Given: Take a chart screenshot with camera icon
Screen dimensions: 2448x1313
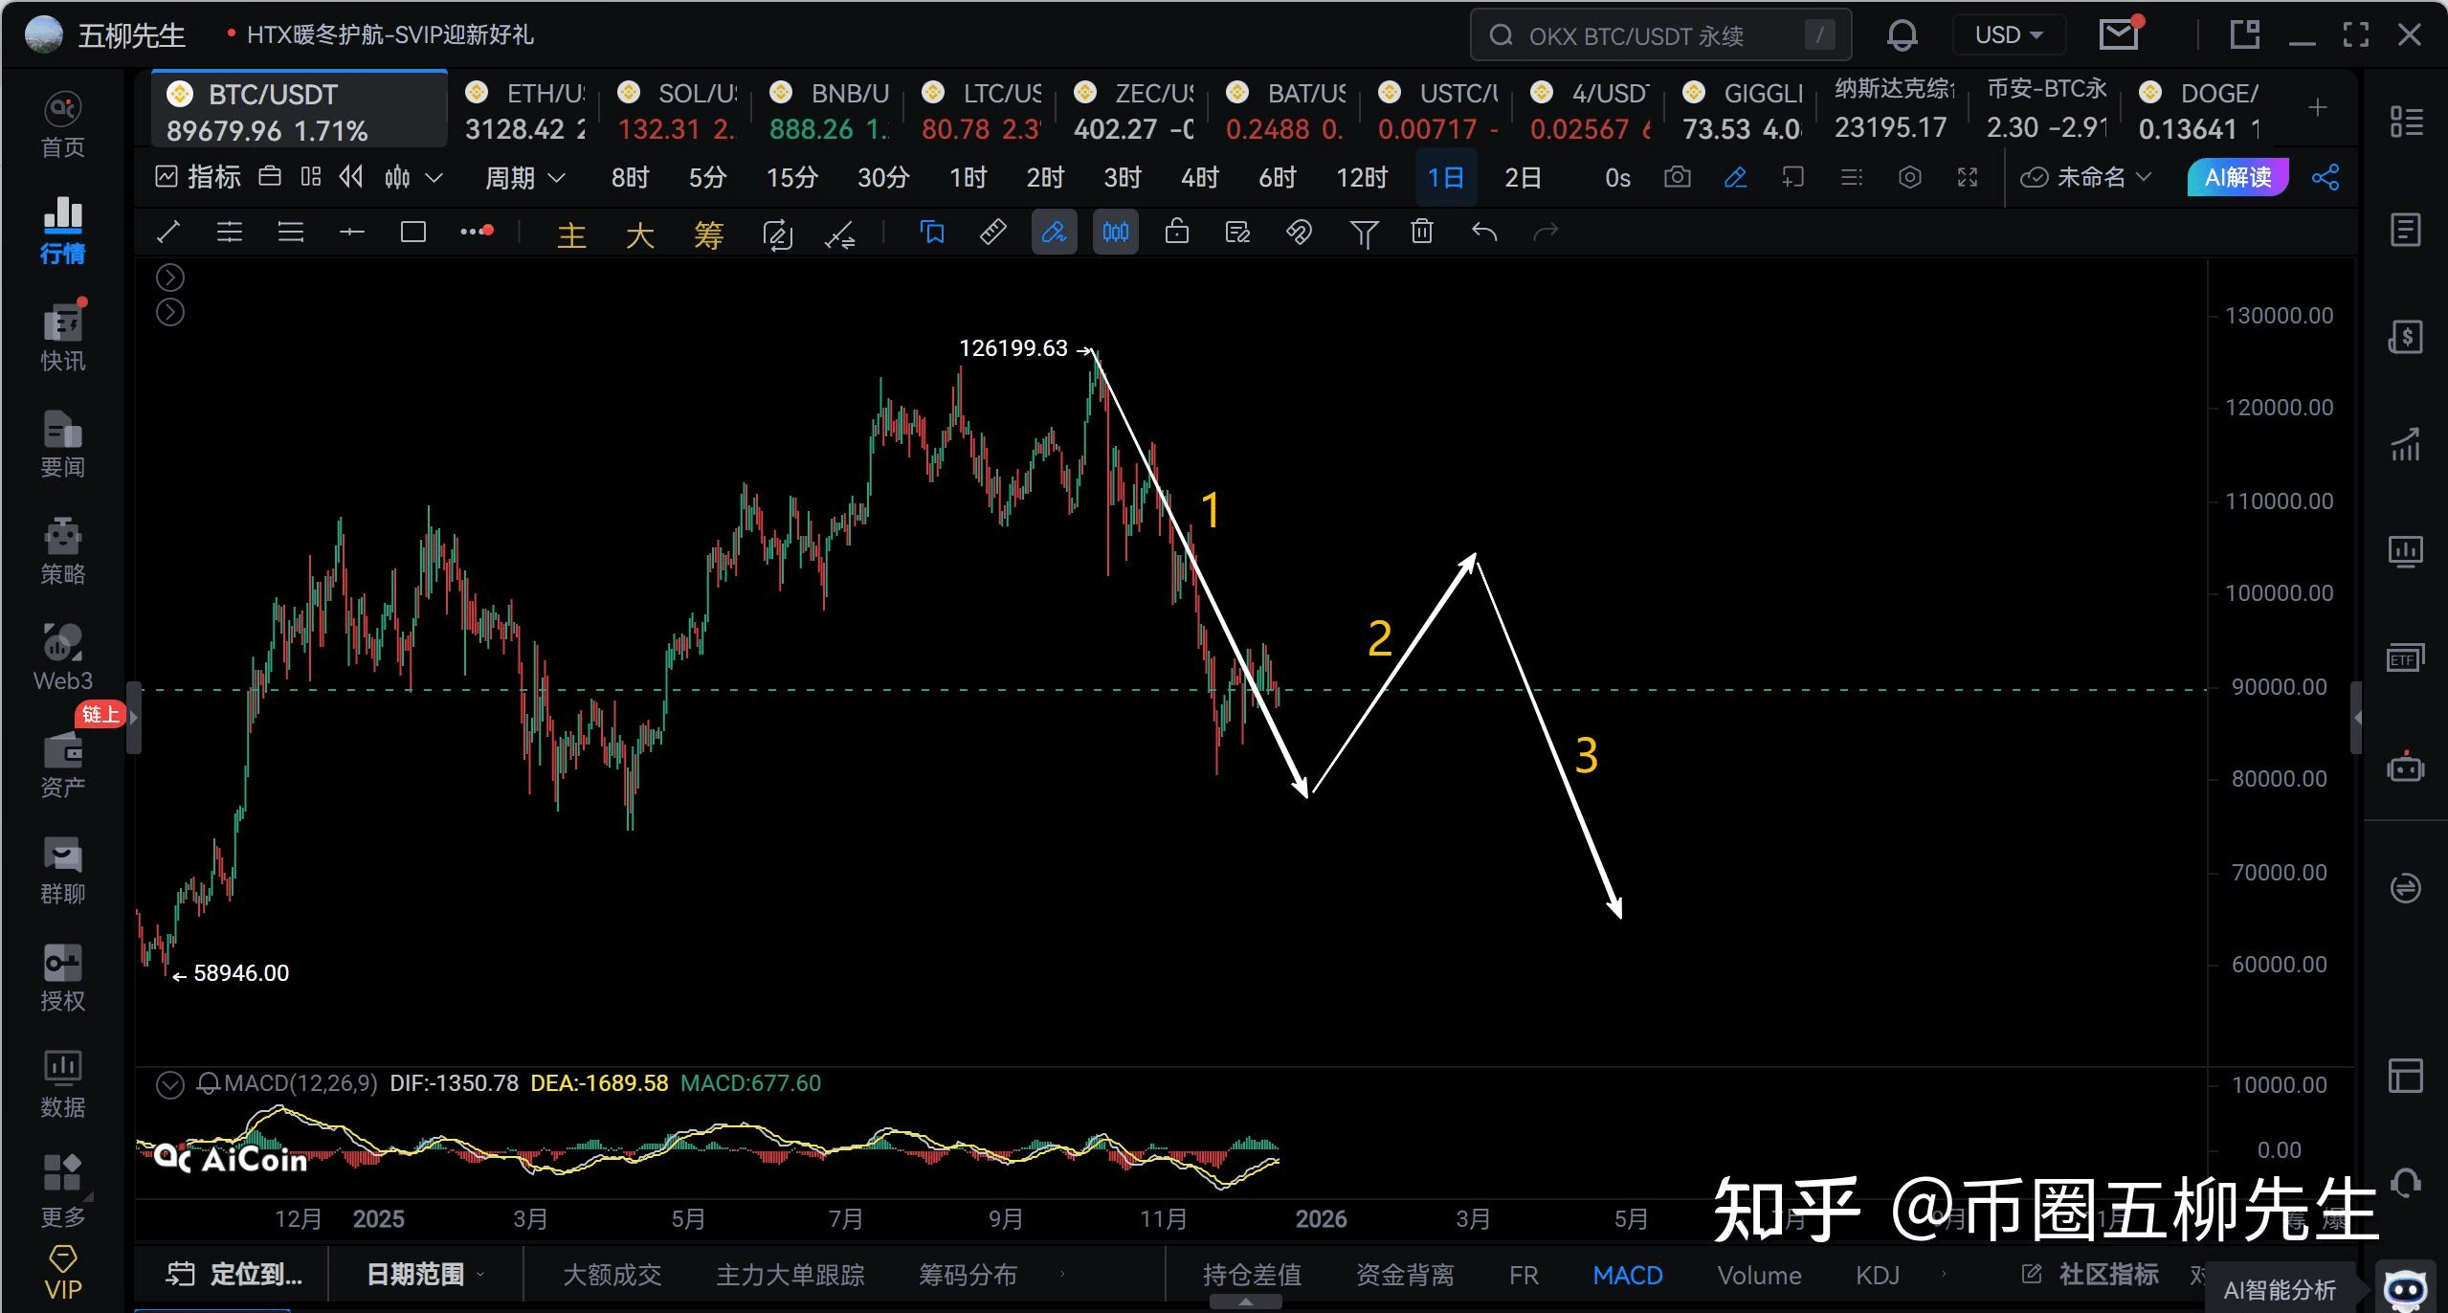Looking at the screenshot, I should 1677,178.
